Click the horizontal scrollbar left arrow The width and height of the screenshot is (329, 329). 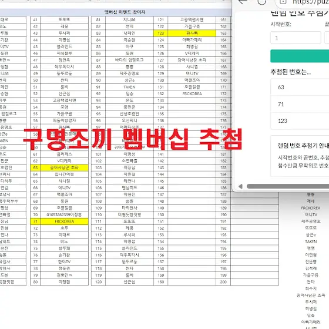pos(240,186)
